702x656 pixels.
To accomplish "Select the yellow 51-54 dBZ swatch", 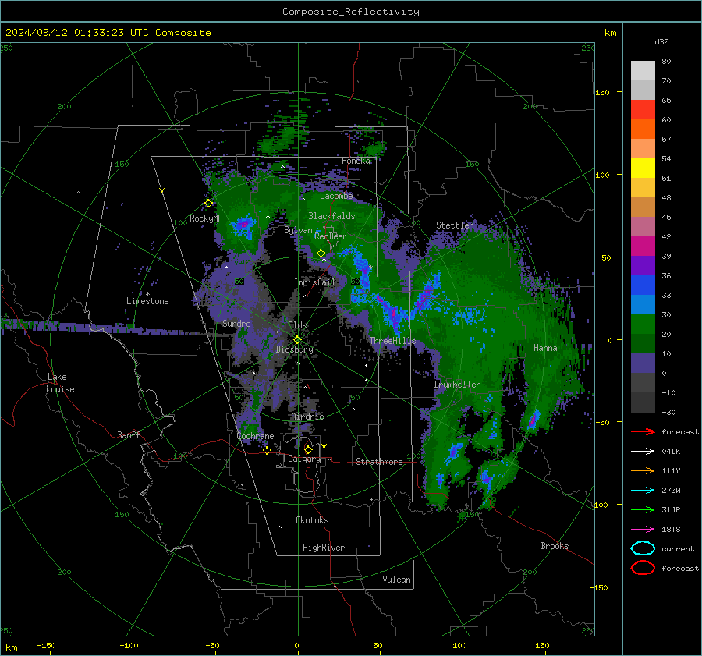I will [643, 168].
